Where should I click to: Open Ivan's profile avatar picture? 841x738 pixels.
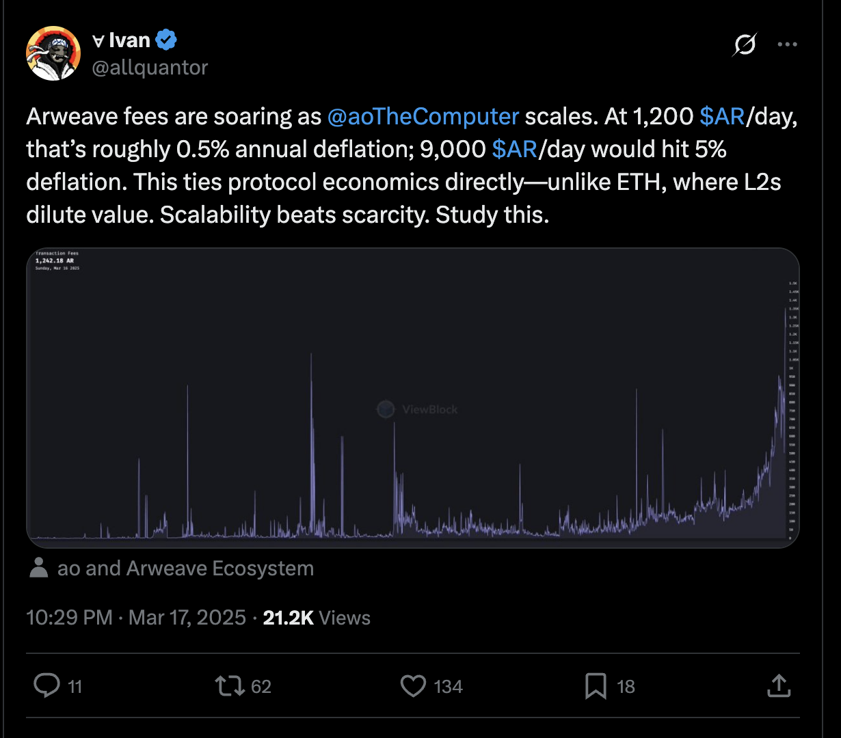point(53,53)
